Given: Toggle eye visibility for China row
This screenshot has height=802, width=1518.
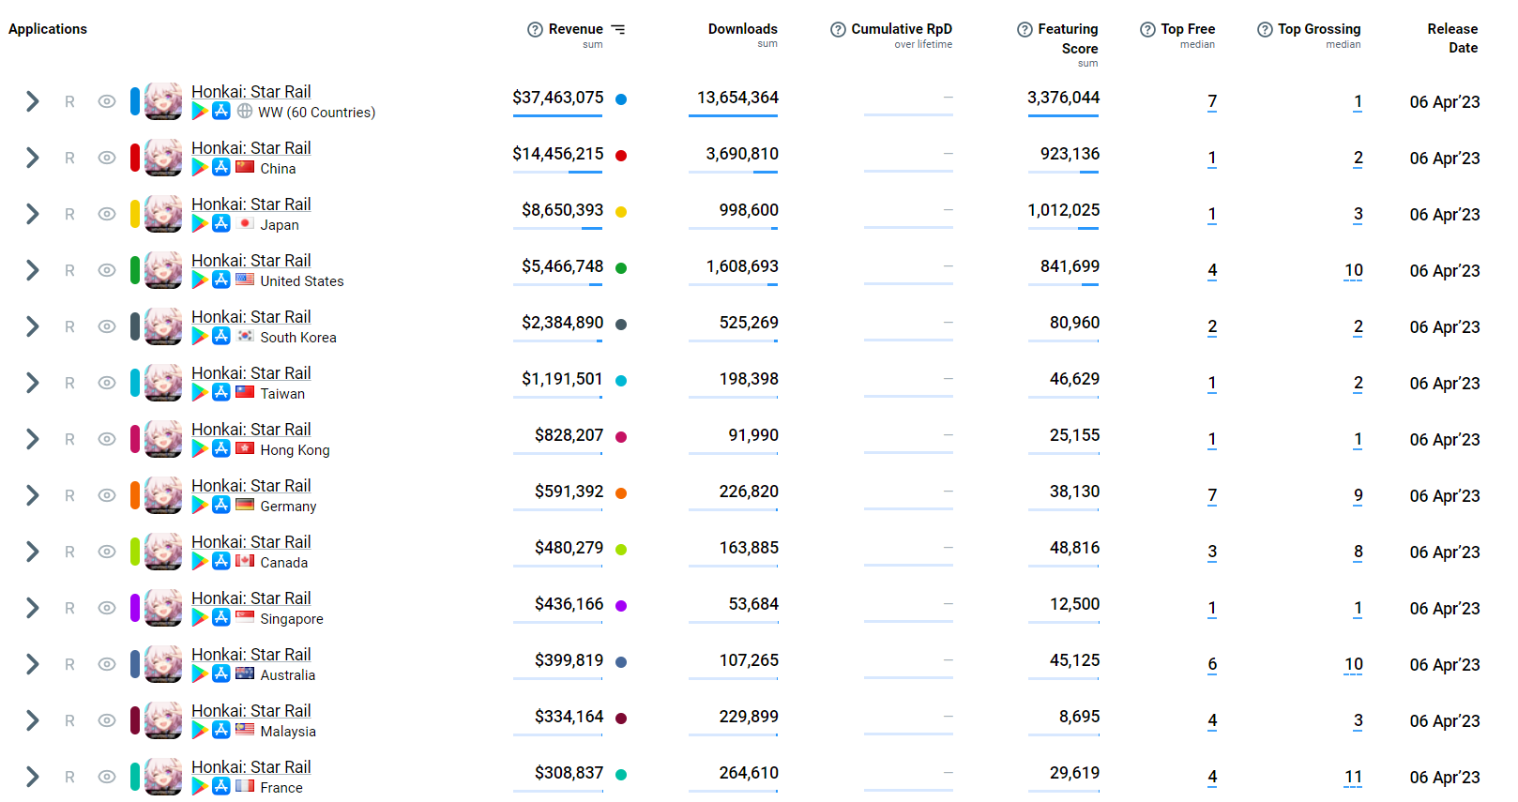Looking at the screenshot, I should (107, 158).
